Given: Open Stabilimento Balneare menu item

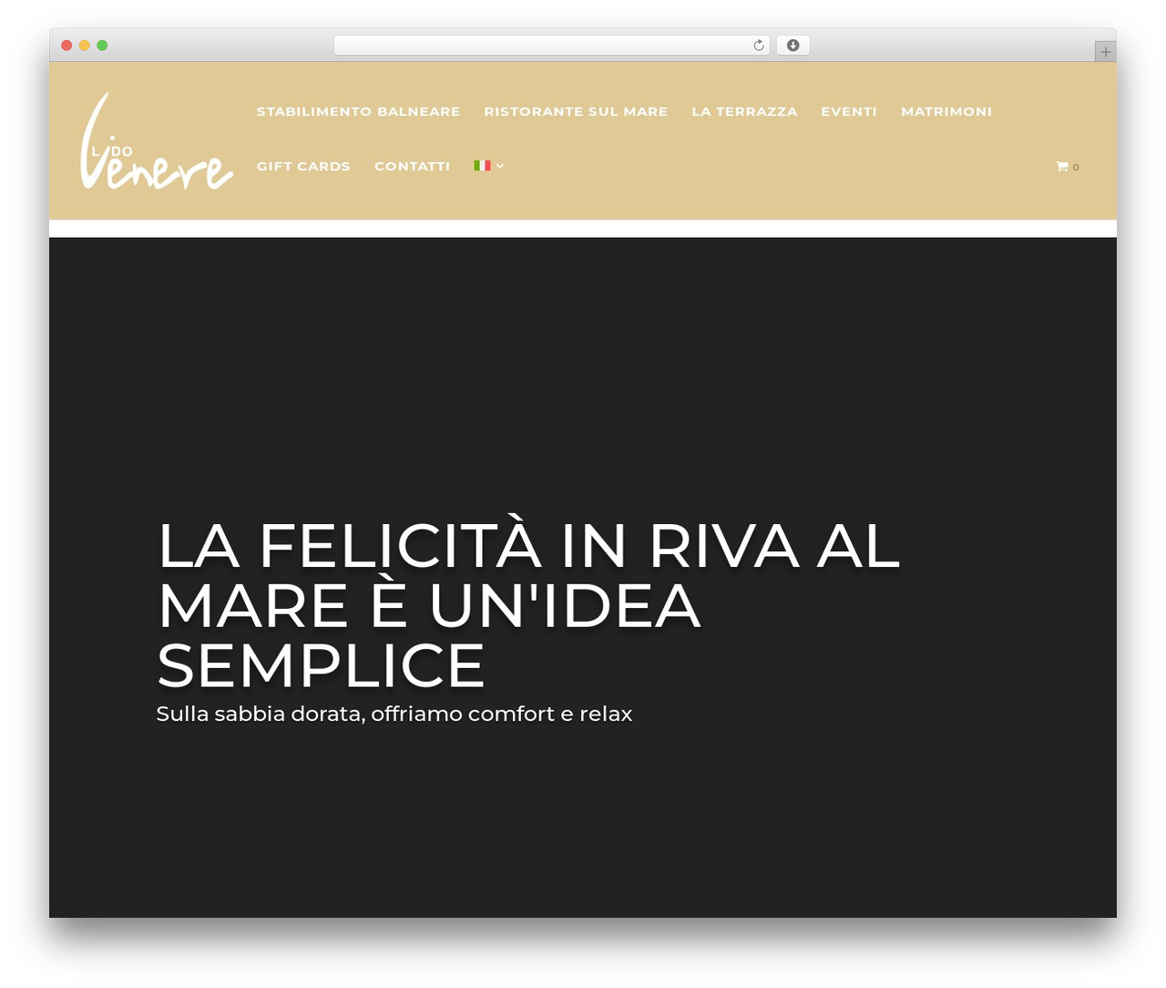Looking at the screenshot, I should [358, 111].
